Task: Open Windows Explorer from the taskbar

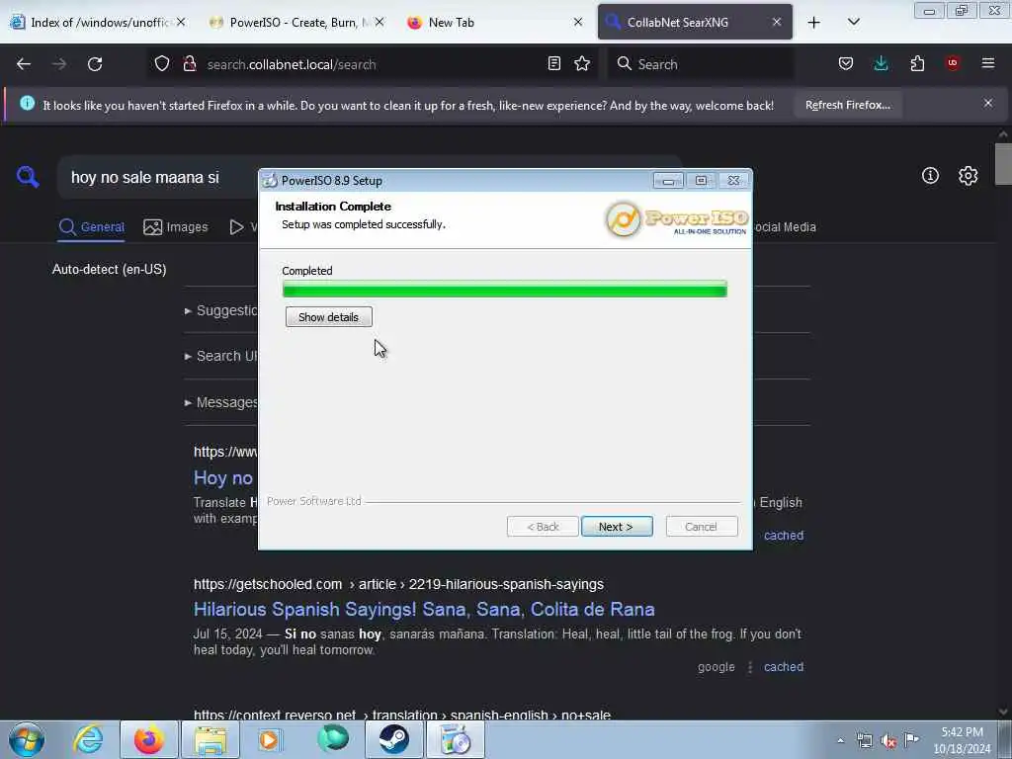Action: click(x=211, y=739)
